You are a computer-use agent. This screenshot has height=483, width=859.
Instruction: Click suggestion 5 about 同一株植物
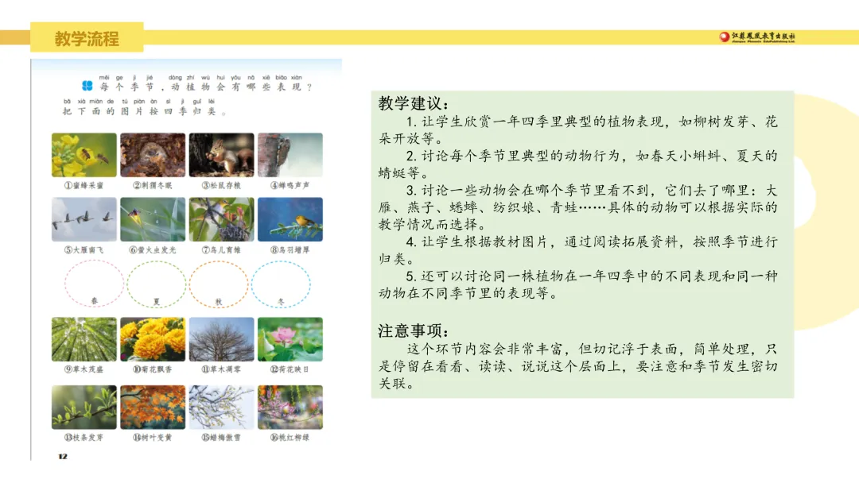click(578, 284)
